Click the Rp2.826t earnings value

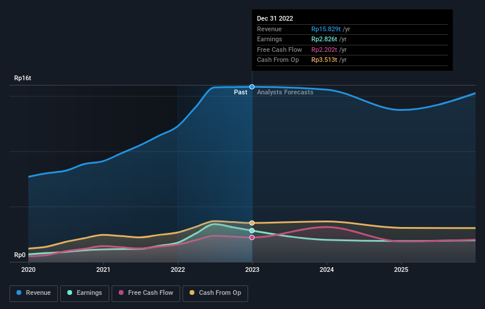click(x=324, y=39)
